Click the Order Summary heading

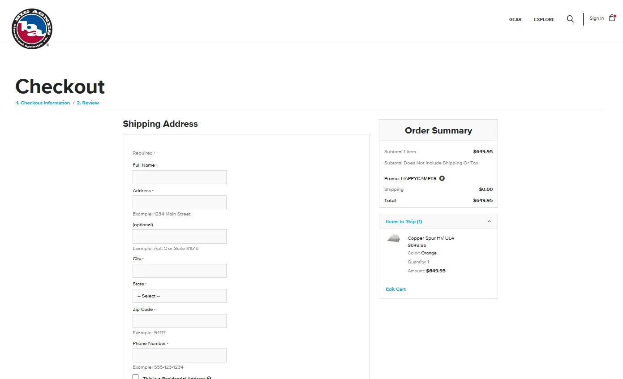(438, 130)
